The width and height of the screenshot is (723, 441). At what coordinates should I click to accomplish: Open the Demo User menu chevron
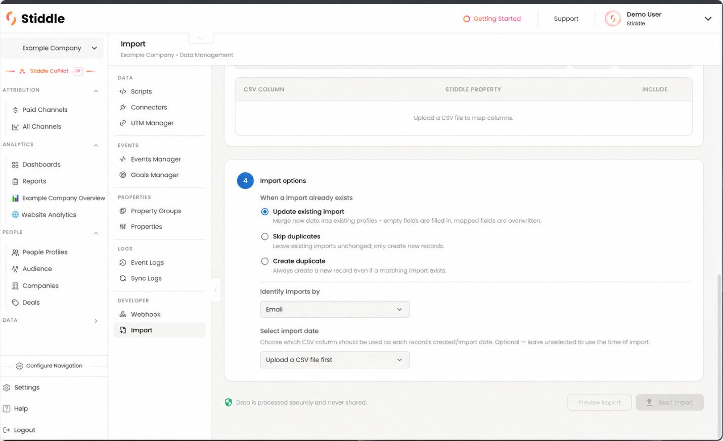[708, 19]
